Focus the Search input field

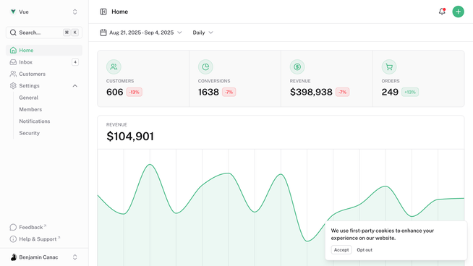(x=44, y=33)
